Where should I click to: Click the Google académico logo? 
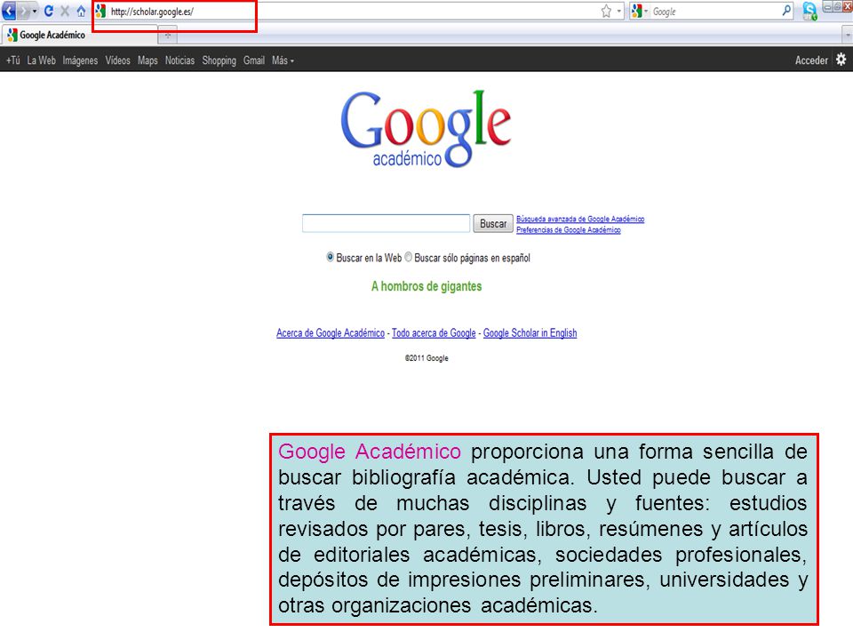pos(426,128)
